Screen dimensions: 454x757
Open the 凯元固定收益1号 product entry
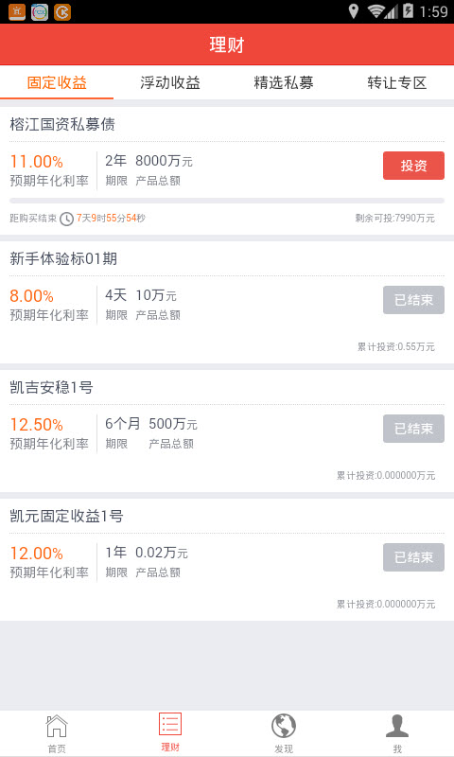(227, 560)
